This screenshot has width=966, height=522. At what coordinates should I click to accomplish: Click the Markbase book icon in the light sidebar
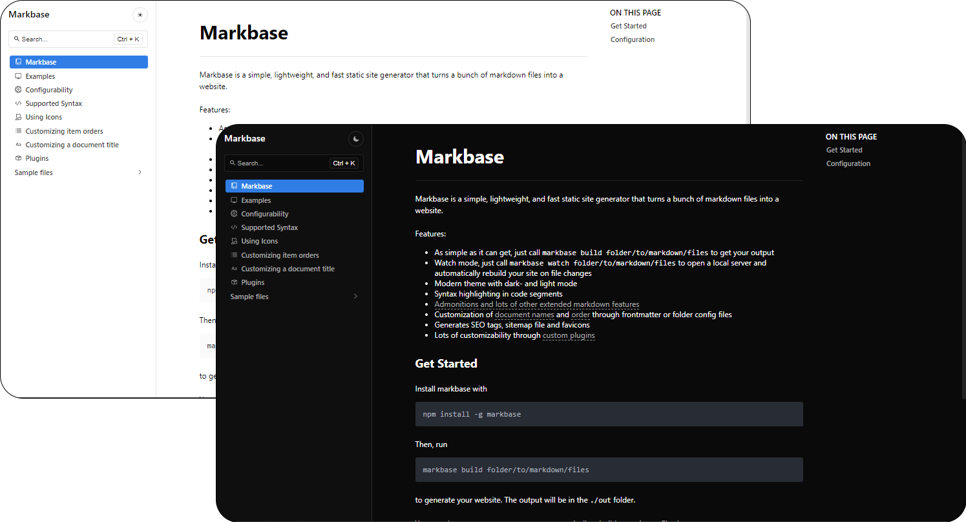click(x=18, y=61)
